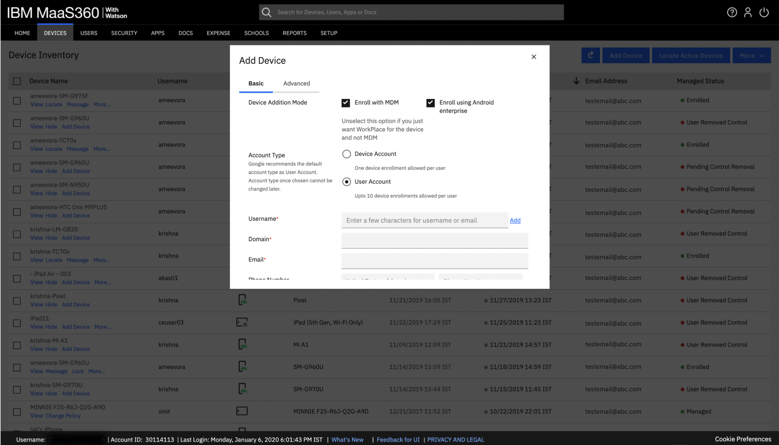The height and width of the screenshot is (445, 779).
Task: Select the Device Account radio button
Action: [346, 154]
